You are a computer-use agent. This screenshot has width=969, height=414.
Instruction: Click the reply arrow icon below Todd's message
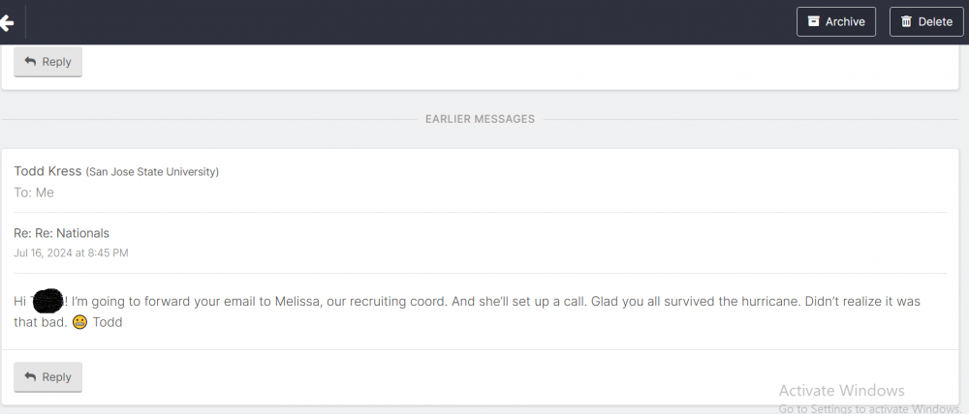click(x=30, y=377)
